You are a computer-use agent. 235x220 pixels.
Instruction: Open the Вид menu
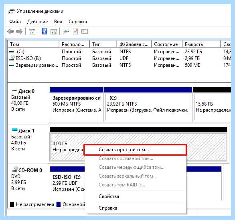tap(58, 22)
